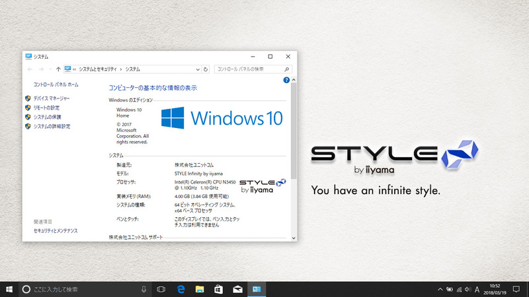Screen dimensions: 529x297
Task: Click the heading コンピューターの基本的な情報の表示
Action: (x=153, y=88)
